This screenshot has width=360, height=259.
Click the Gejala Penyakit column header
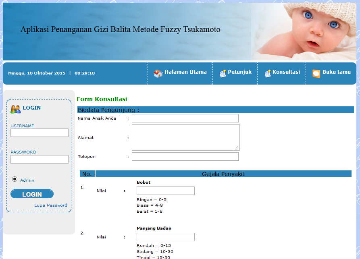(x=223, y=174)
